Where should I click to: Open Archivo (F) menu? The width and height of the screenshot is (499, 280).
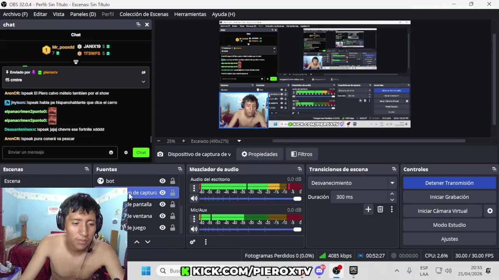pos(15,14)
